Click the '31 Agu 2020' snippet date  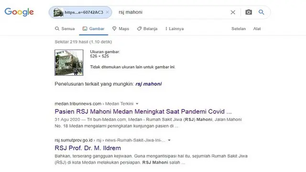coord(67,119)
